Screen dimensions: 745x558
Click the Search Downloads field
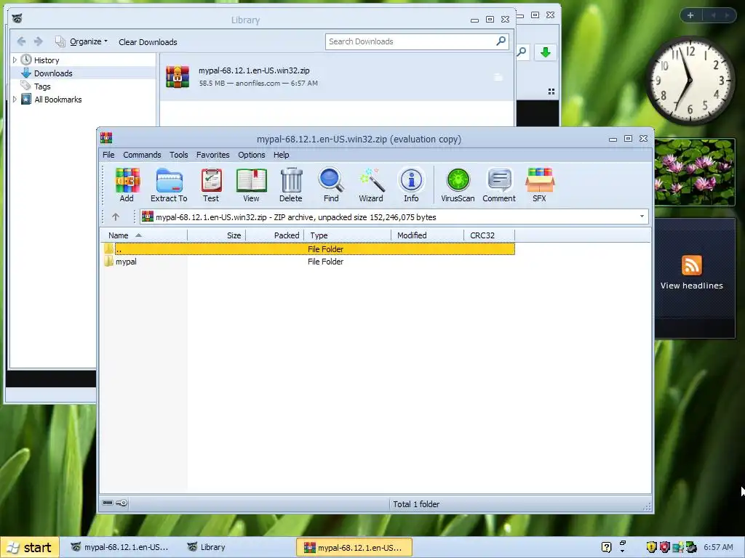click(x=417, y=41)
